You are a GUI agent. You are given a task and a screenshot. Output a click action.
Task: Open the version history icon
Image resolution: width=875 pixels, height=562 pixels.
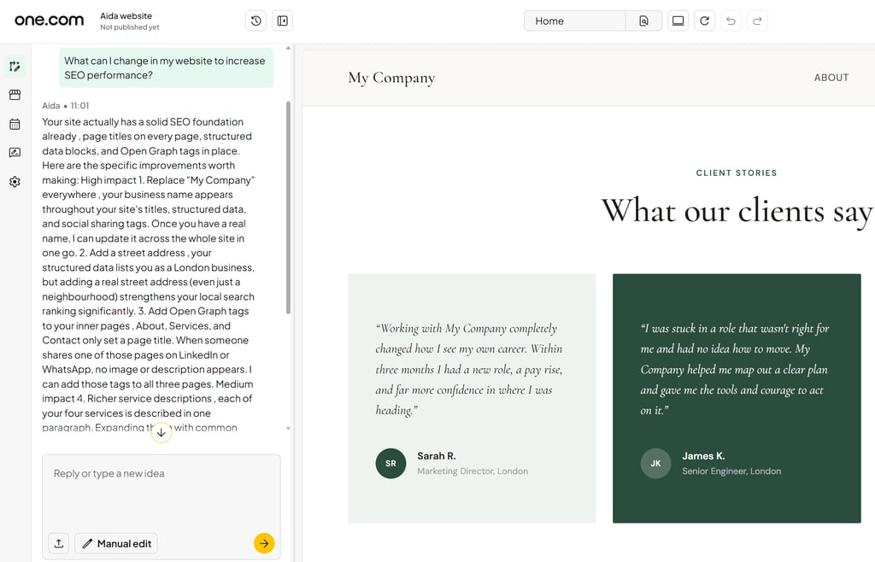tap(256, 21)
